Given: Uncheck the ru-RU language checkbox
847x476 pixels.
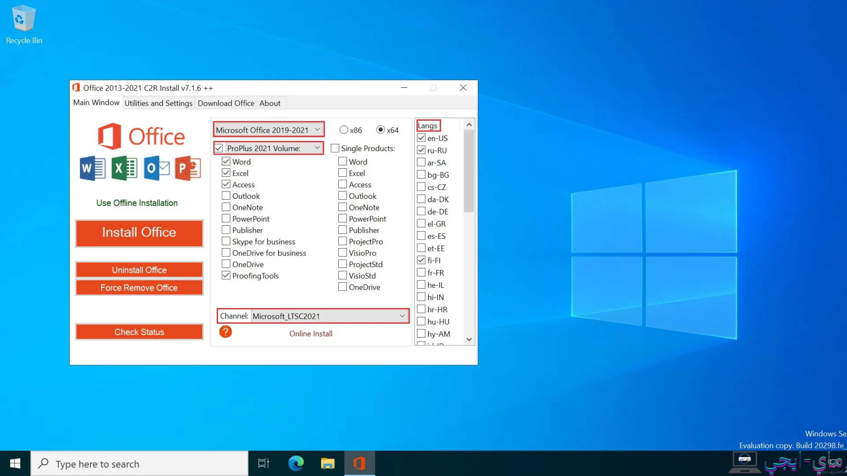Looking at the screenshot, I should 421,150.
